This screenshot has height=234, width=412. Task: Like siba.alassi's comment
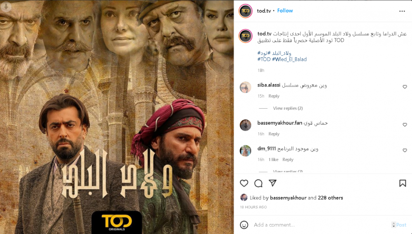tap(405, 87)
